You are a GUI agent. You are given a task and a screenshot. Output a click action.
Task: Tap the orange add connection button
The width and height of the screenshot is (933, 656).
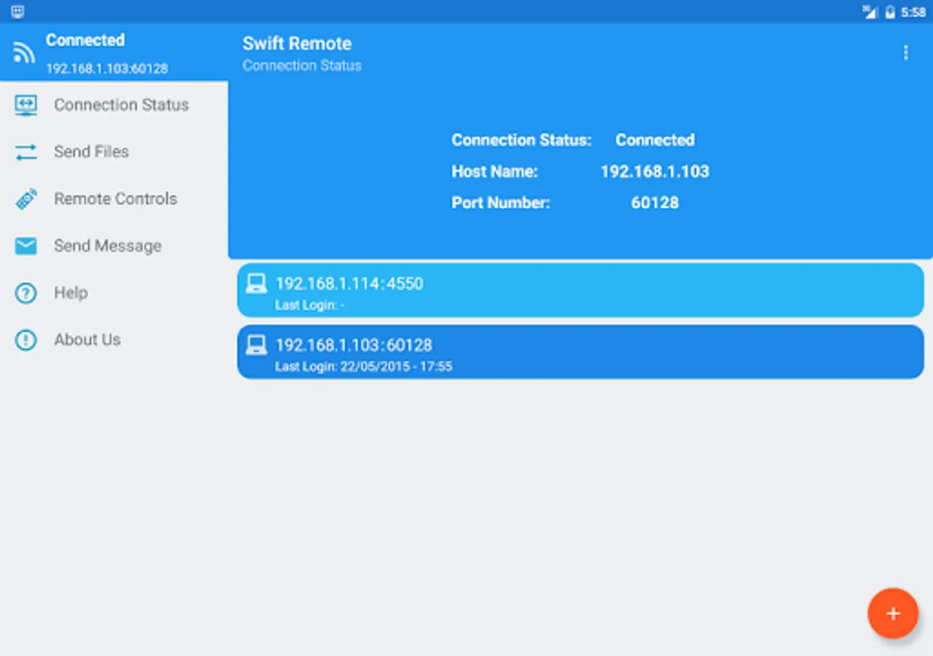click(893, 614)
